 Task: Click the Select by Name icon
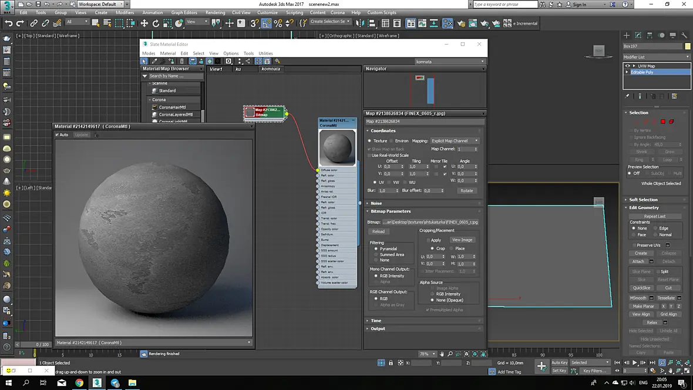tap(107, 23)
